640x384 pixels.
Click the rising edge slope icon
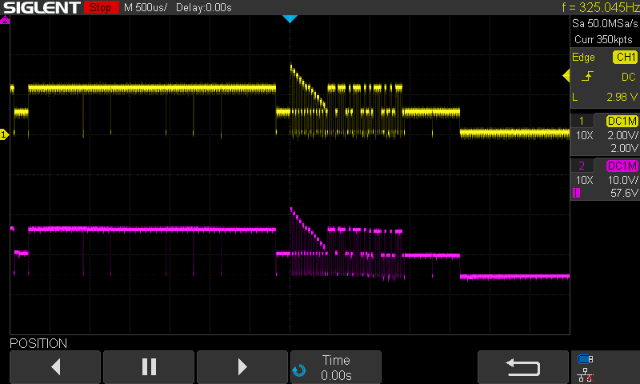click(x=587, y=77)
